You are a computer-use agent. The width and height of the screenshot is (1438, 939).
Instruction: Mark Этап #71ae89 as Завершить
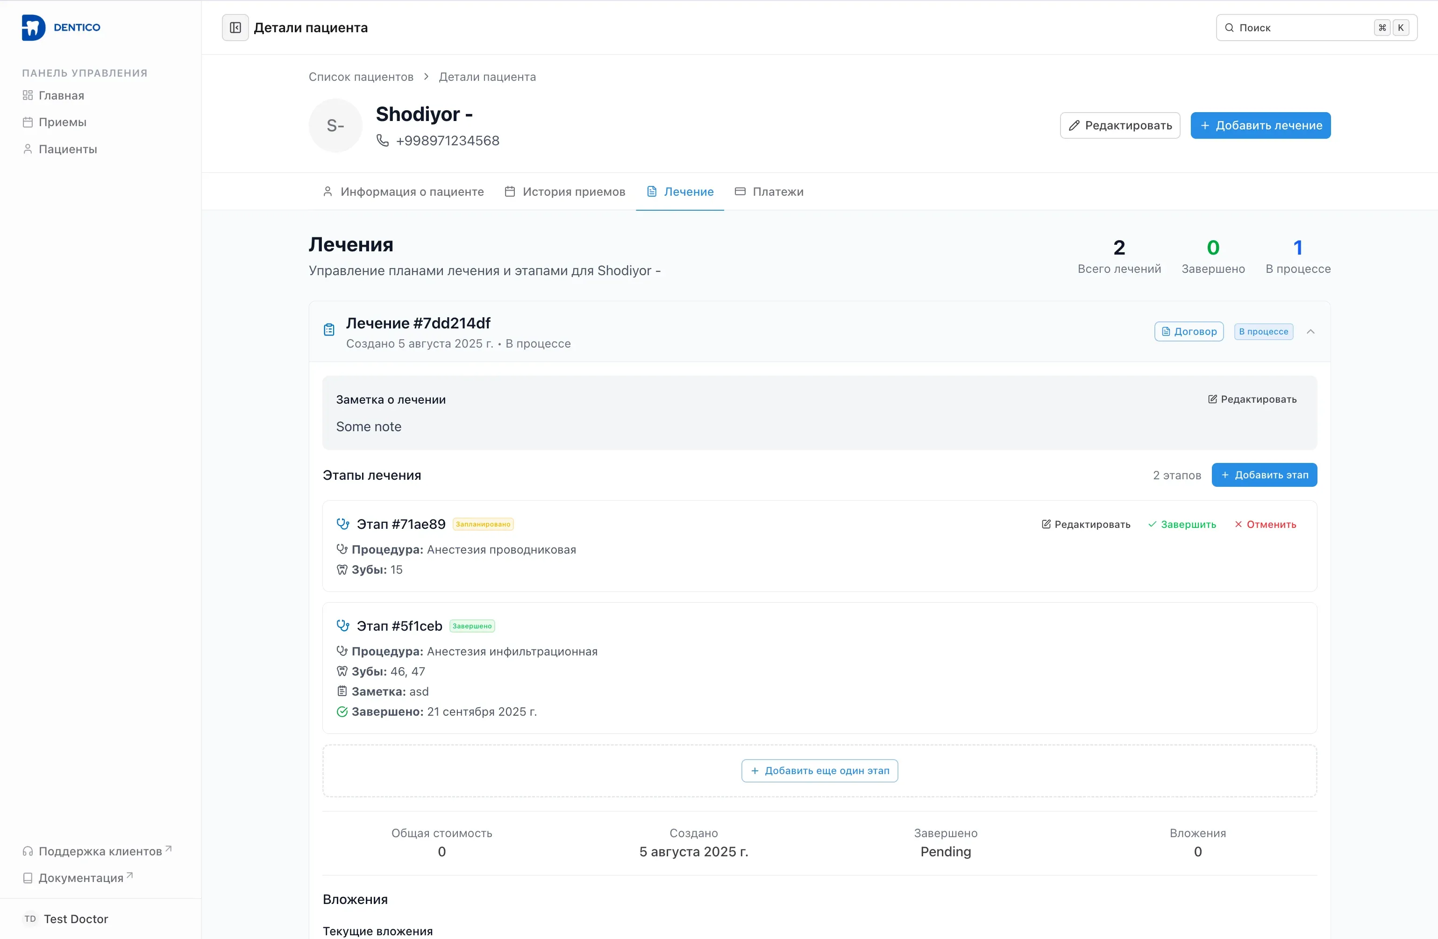pos(1182,524)
